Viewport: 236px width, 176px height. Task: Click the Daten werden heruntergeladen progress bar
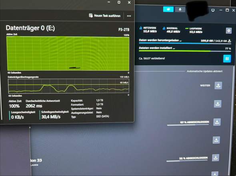pos(185,43)
